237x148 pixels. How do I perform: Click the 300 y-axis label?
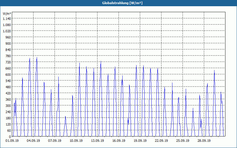coord(9,106)
